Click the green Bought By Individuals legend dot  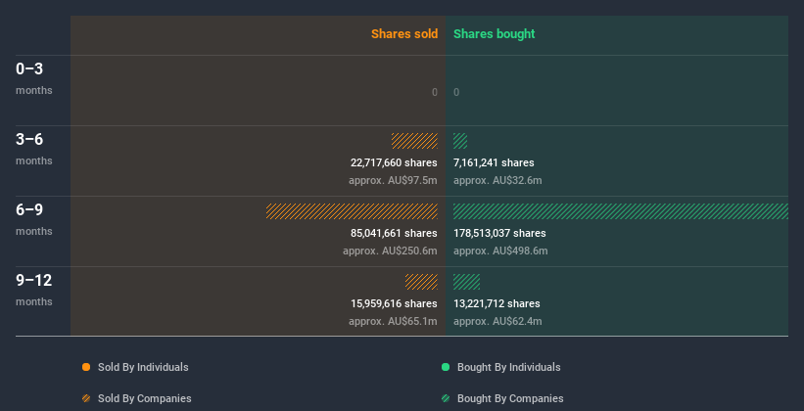click(446, 367)
